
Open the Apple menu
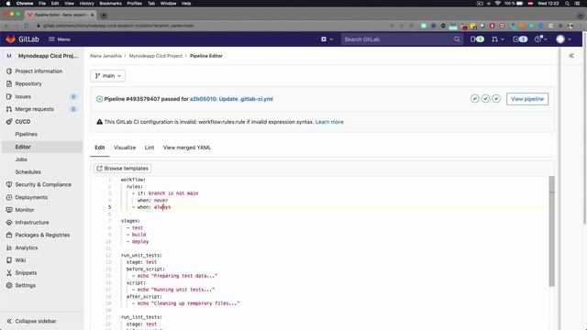coord(8,4)
